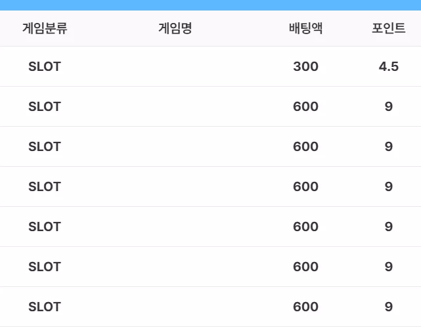This screenshot has height=327, width=421.
Task: Click the 게임분류 column header
Action: coord(45,28)
